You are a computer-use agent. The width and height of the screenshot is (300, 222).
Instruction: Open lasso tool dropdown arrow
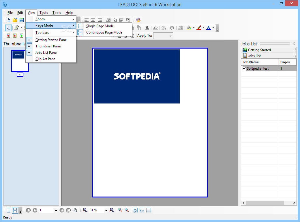click(x=21, y=28)
